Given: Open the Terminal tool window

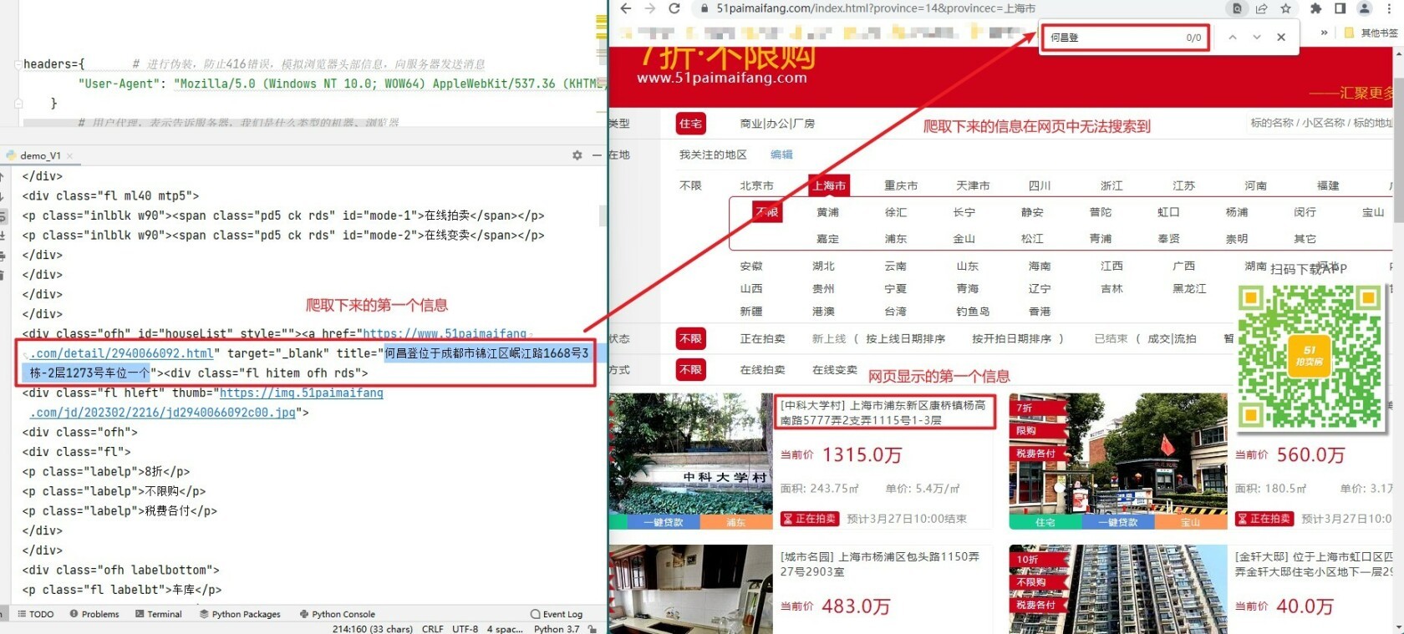Looking at the screenshot, I should (159, 614).
